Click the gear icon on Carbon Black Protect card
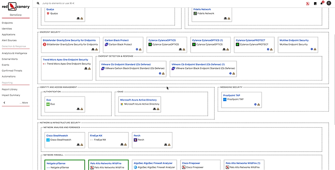335x170 pixels. tap(137, 49)
